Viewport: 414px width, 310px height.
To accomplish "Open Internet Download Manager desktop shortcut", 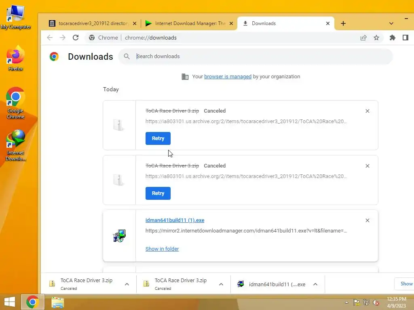I will [x=16, y=145].
